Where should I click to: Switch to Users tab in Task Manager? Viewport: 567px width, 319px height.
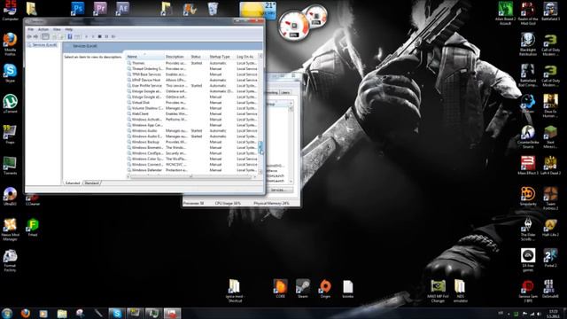tap(285, 92)
